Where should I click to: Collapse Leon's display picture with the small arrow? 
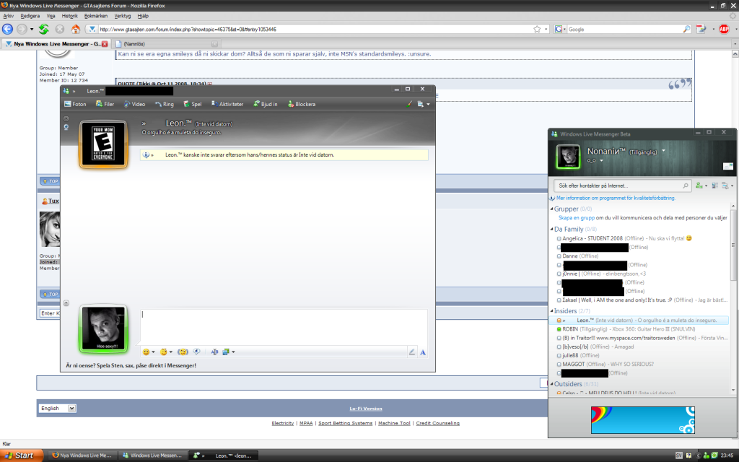point(66,119)
